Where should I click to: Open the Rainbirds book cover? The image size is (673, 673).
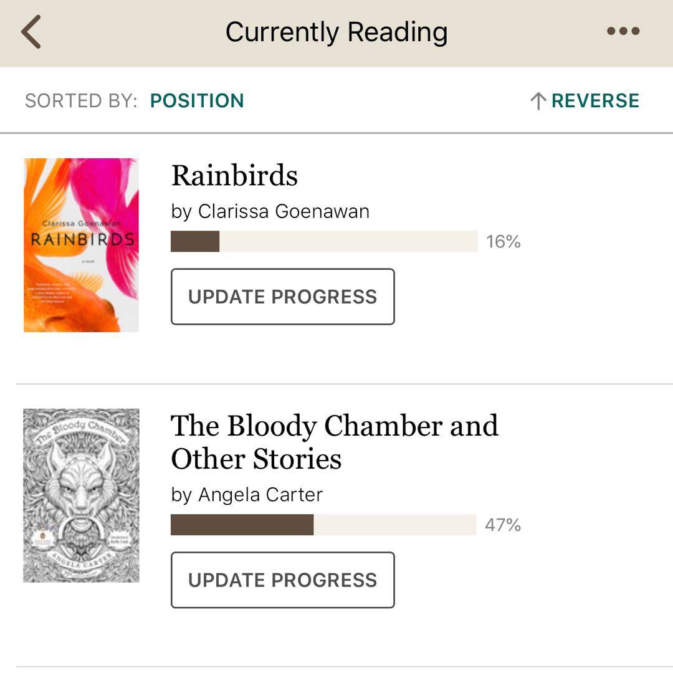[x=81, y=245]
